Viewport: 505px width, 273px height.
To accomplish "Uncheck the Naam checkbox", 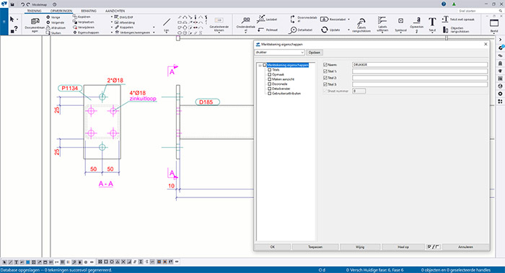I will point(325,65).
